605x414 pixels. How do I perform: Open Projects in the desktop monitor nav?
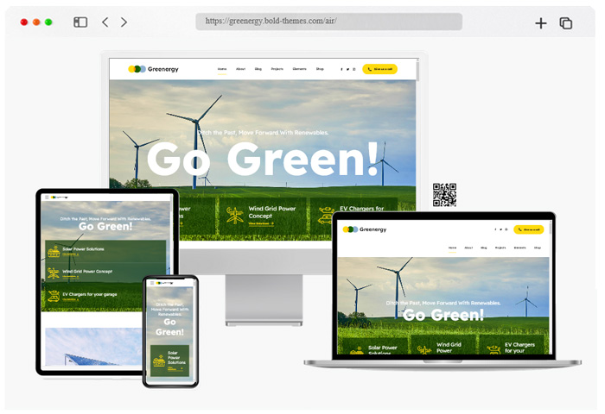click(x=277, y=69)
